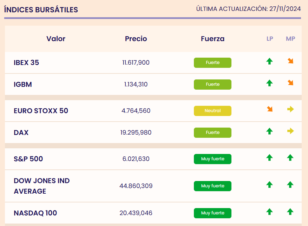Click the DAX yellow MP sideways arrow
Image resolution: width=308 pixels, height=226 pixels.
coord(290,131)
